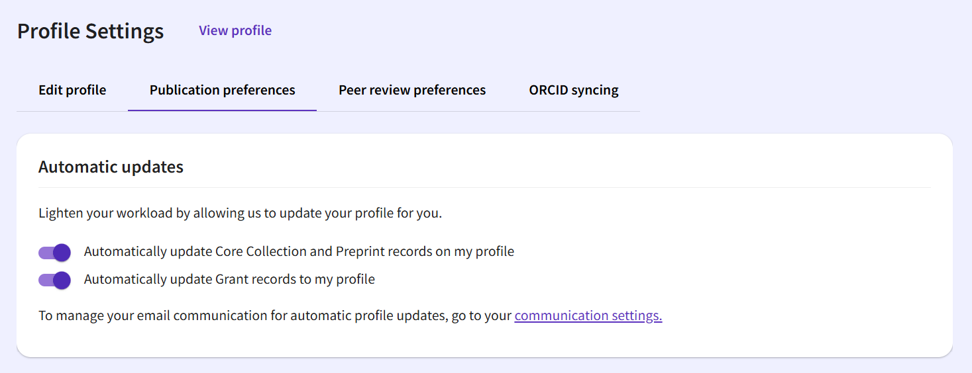
Task: Click the round knob of the Core Collection switch
Action: (x=62, y=252)
